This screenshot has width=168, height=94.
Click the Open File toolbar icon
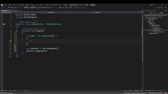pos(11,8)
